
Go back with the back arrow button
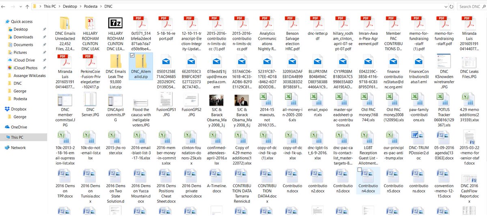click(x=4, y=7)
